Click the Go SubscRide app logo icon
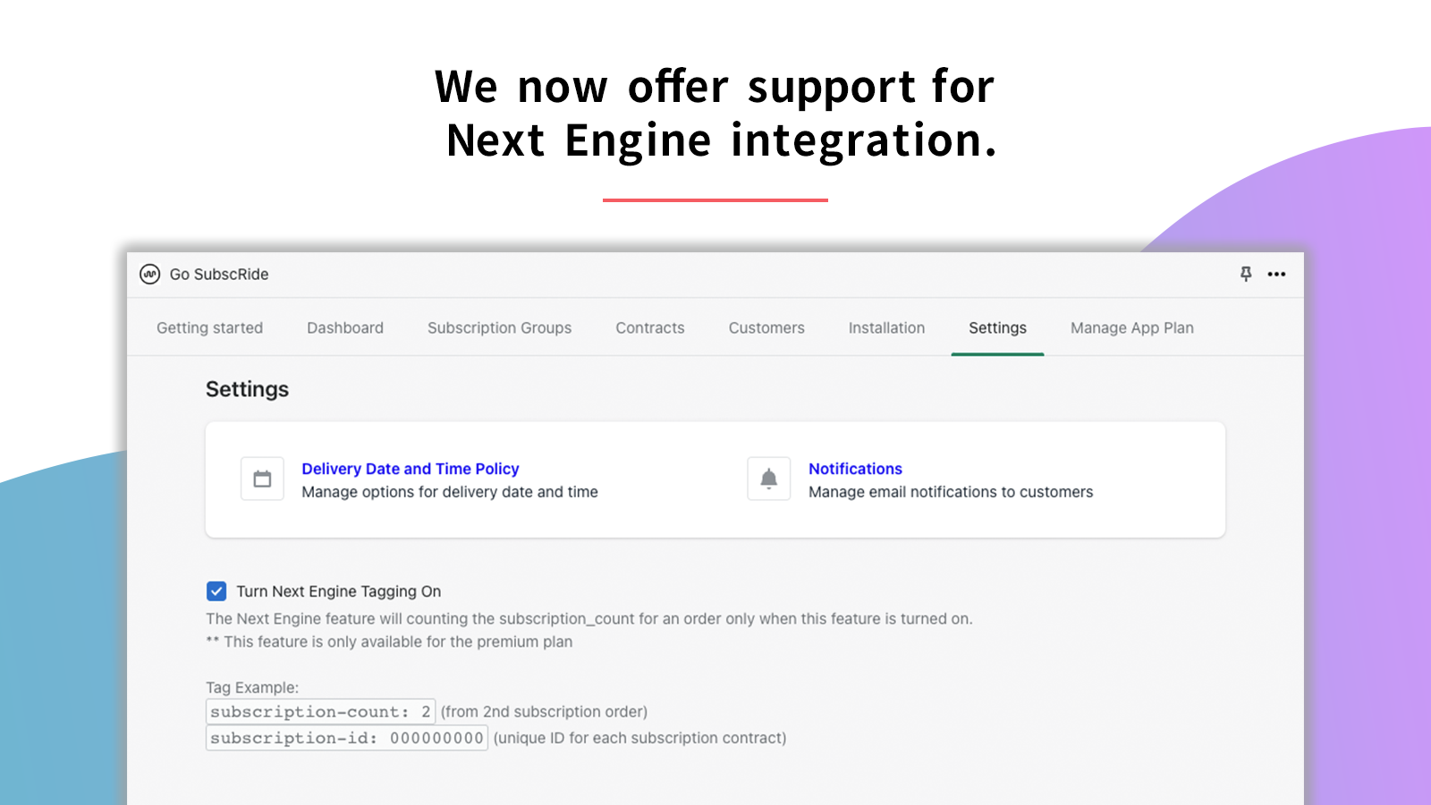Image resolution: width=1431 pixels, height=805 pixels. coord(149,275)
